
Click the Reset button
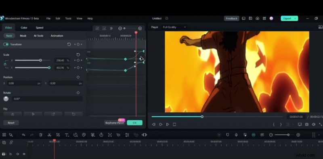(x=11, y=123)
